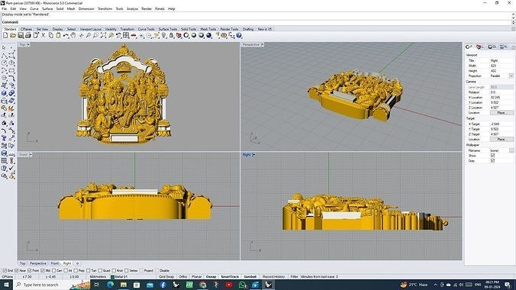Toggle Osnap in status bar
The image size is (516, 290).
pos(211,276)
